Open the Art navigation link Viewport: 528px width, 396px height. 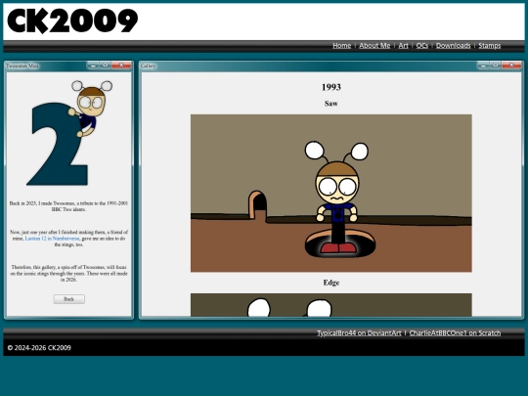click(x=403, y=45)
